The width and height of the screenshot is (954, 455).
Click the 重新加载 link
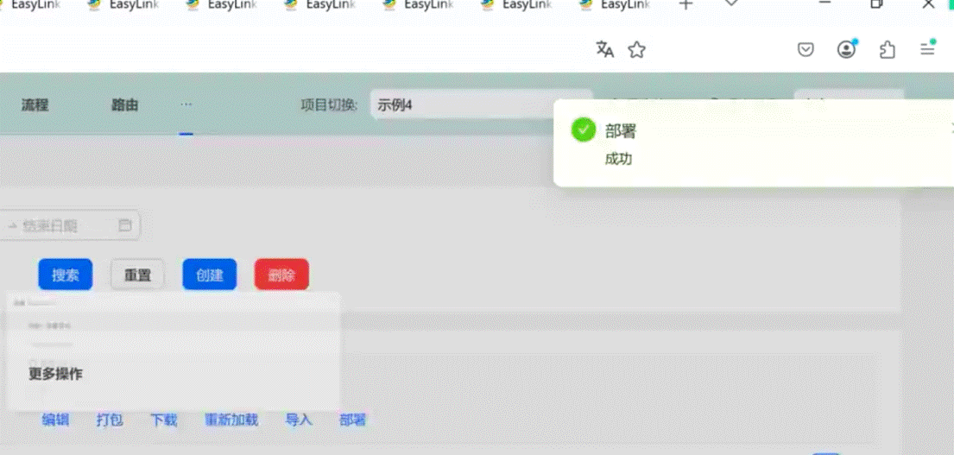pos(231,420)
